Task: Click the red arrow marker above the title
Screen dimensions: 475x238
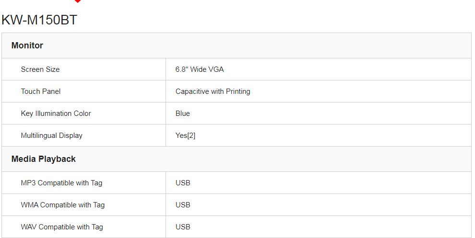Action: [x=77, y=1]
